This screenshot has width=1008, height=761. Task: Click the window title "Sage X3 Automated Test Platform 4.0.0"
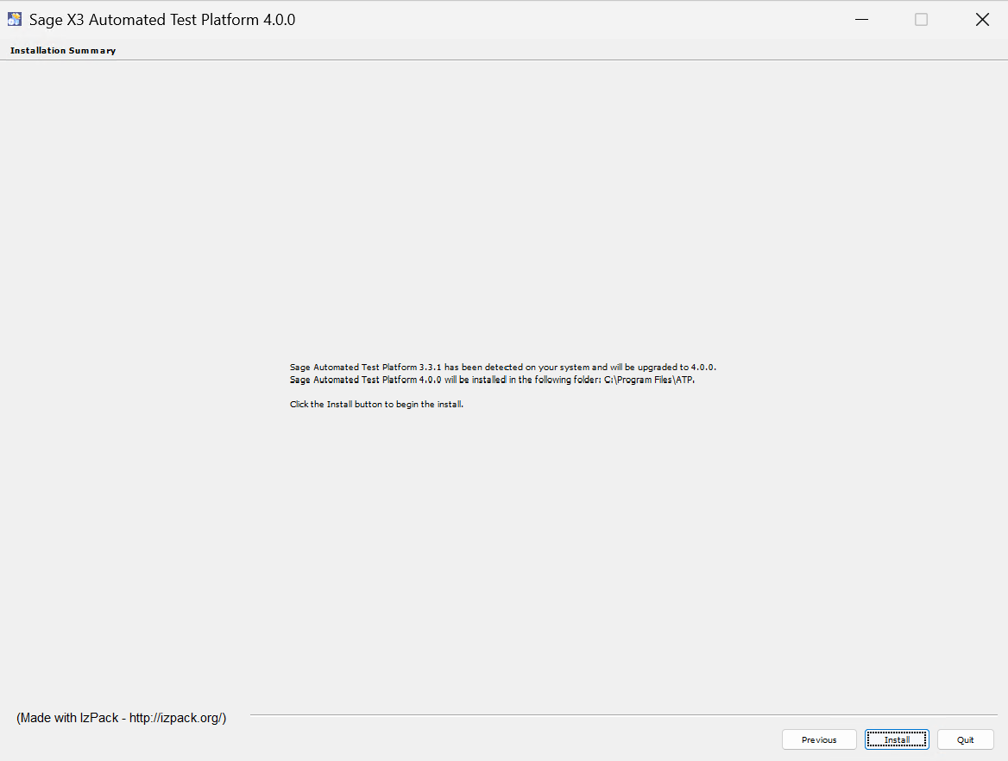tap(162, 19)
